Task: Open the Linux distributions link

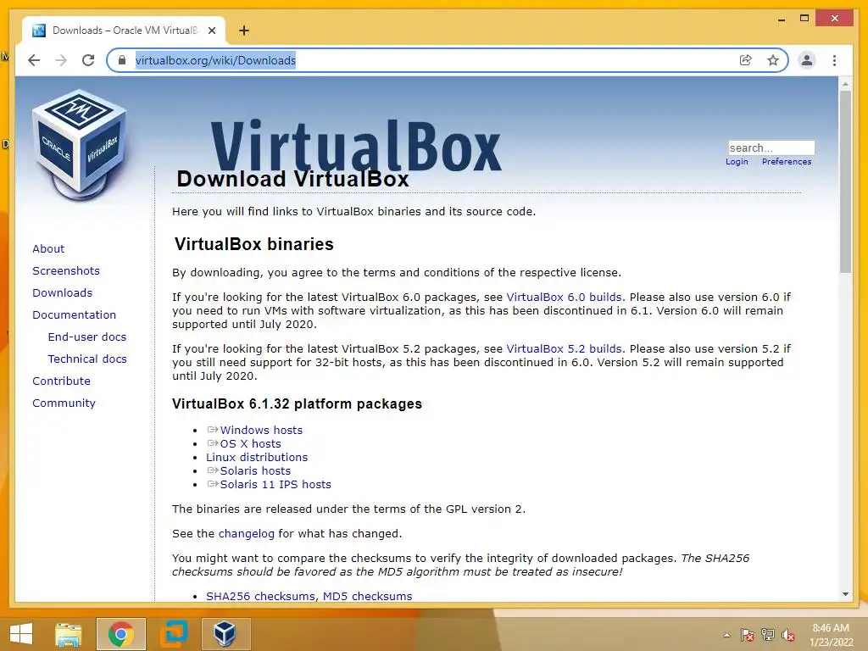Action: coord(257,458)
